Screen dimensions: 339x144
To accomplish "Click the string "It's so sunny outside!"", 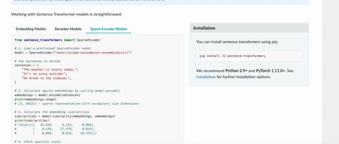I will pos(44,74).
